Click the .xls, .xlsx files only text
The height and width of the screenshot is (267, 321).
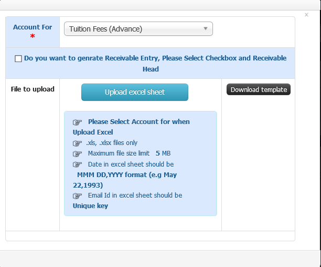click(x=112, y=143)
